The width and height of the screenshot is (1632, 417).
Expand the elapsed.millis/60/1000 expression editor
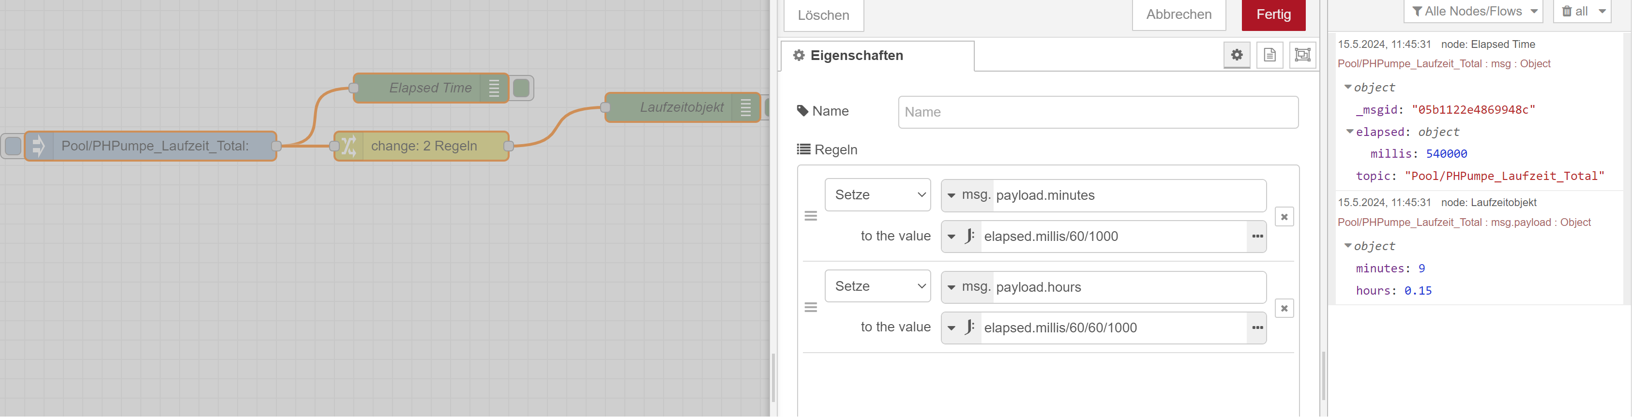pos(1257,237)
